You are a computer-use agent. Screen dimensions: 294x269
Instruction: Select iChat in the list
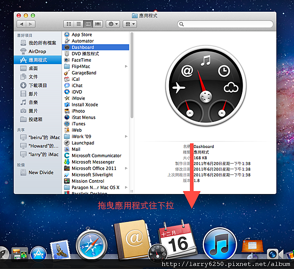coord(96,85)
